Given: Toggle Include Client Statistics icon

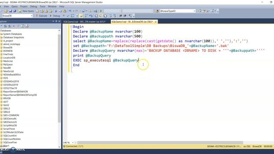Looking at the screenshot, I should [91, 16].
